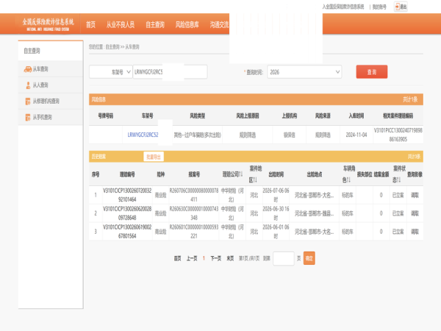Viewport: 441px width, 331px height.
Task: Click 调取 for claim row 1
Action: (415, 195)
